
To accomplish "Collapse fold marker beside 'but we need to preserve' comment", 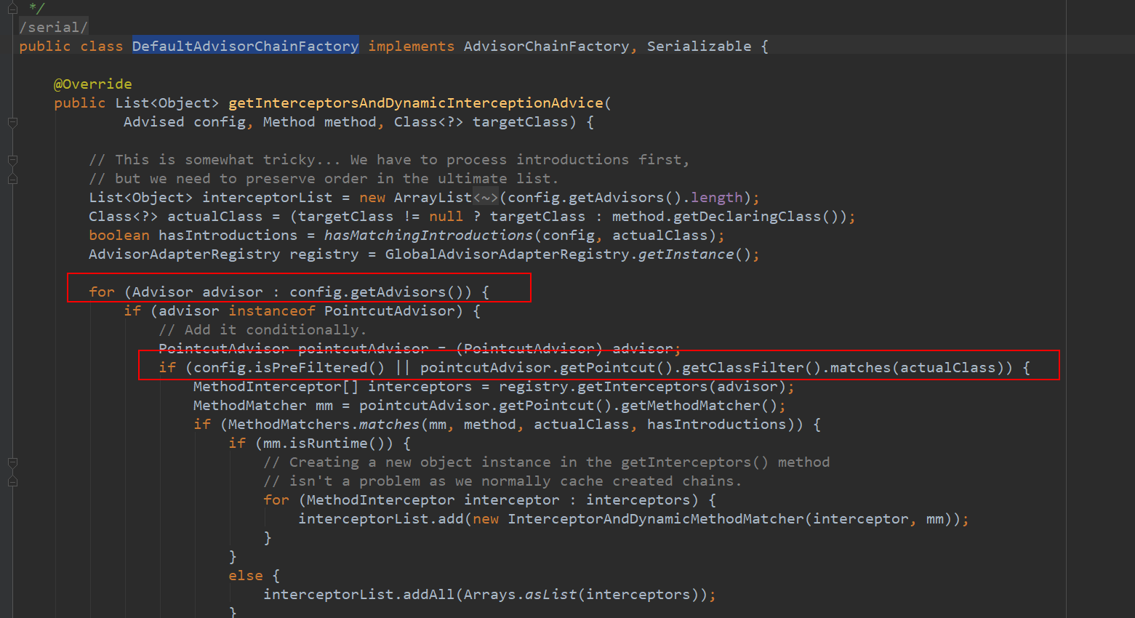I will click(x=12, y=179).
